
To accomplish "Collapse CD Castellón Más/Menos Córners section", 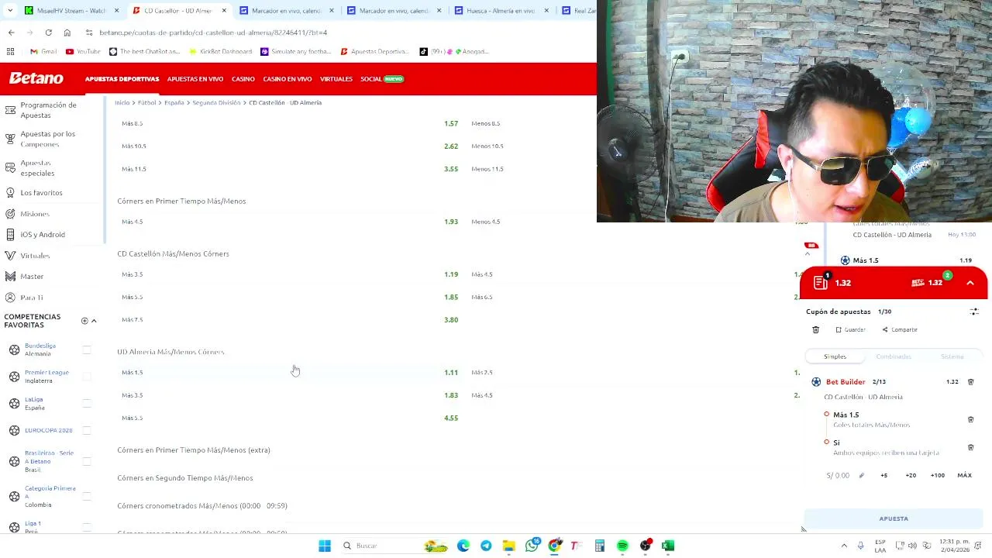I will pos(173,253).
